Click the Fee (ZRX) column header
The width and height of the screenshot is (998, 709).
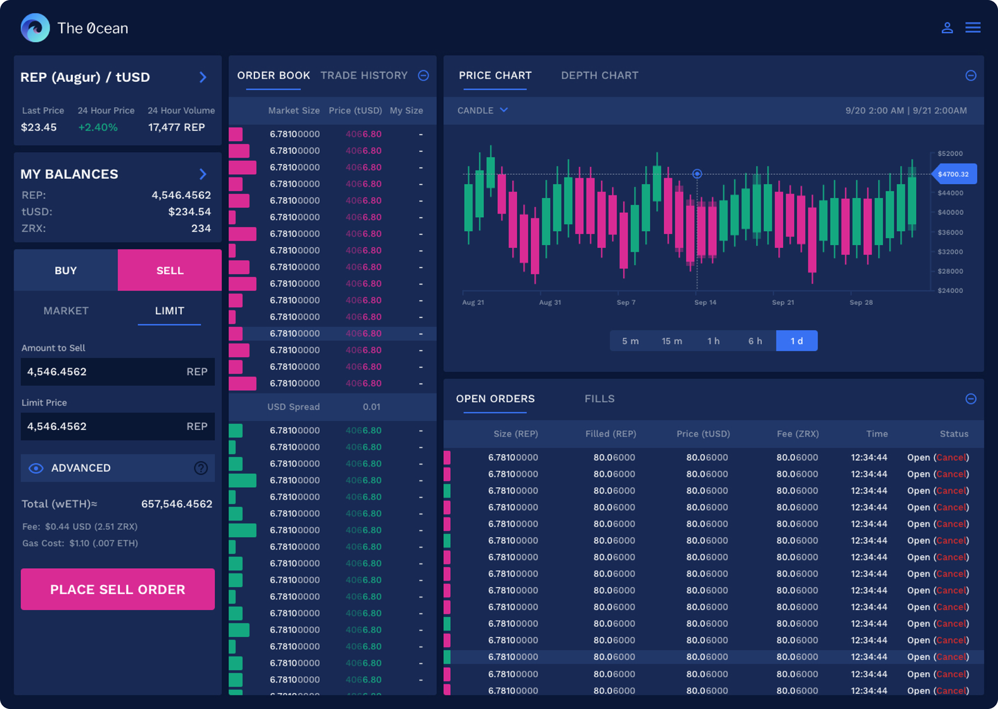click(x=798, y=434)
